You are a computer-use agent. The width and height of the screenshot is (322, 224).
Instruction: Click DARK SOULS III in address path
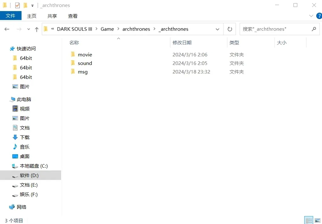coord(74,29)
